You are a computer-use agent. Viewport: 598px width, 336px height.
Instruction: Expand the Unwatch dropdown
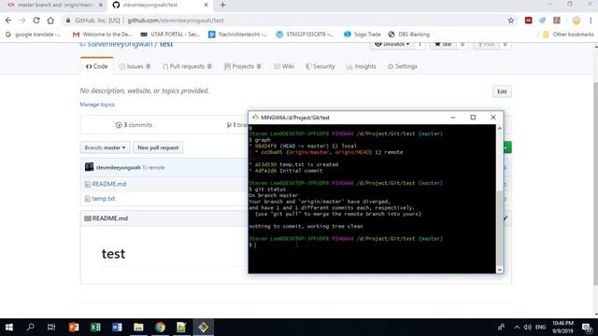(392, 45)
